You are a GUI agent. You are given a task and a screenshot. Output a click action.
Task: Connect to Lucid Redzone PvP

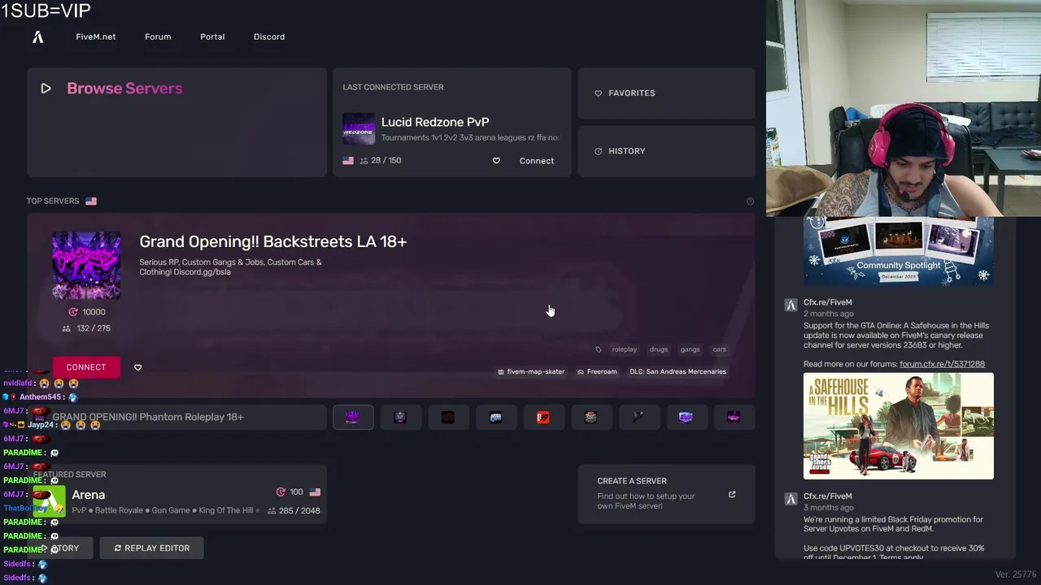coord(537,161)
